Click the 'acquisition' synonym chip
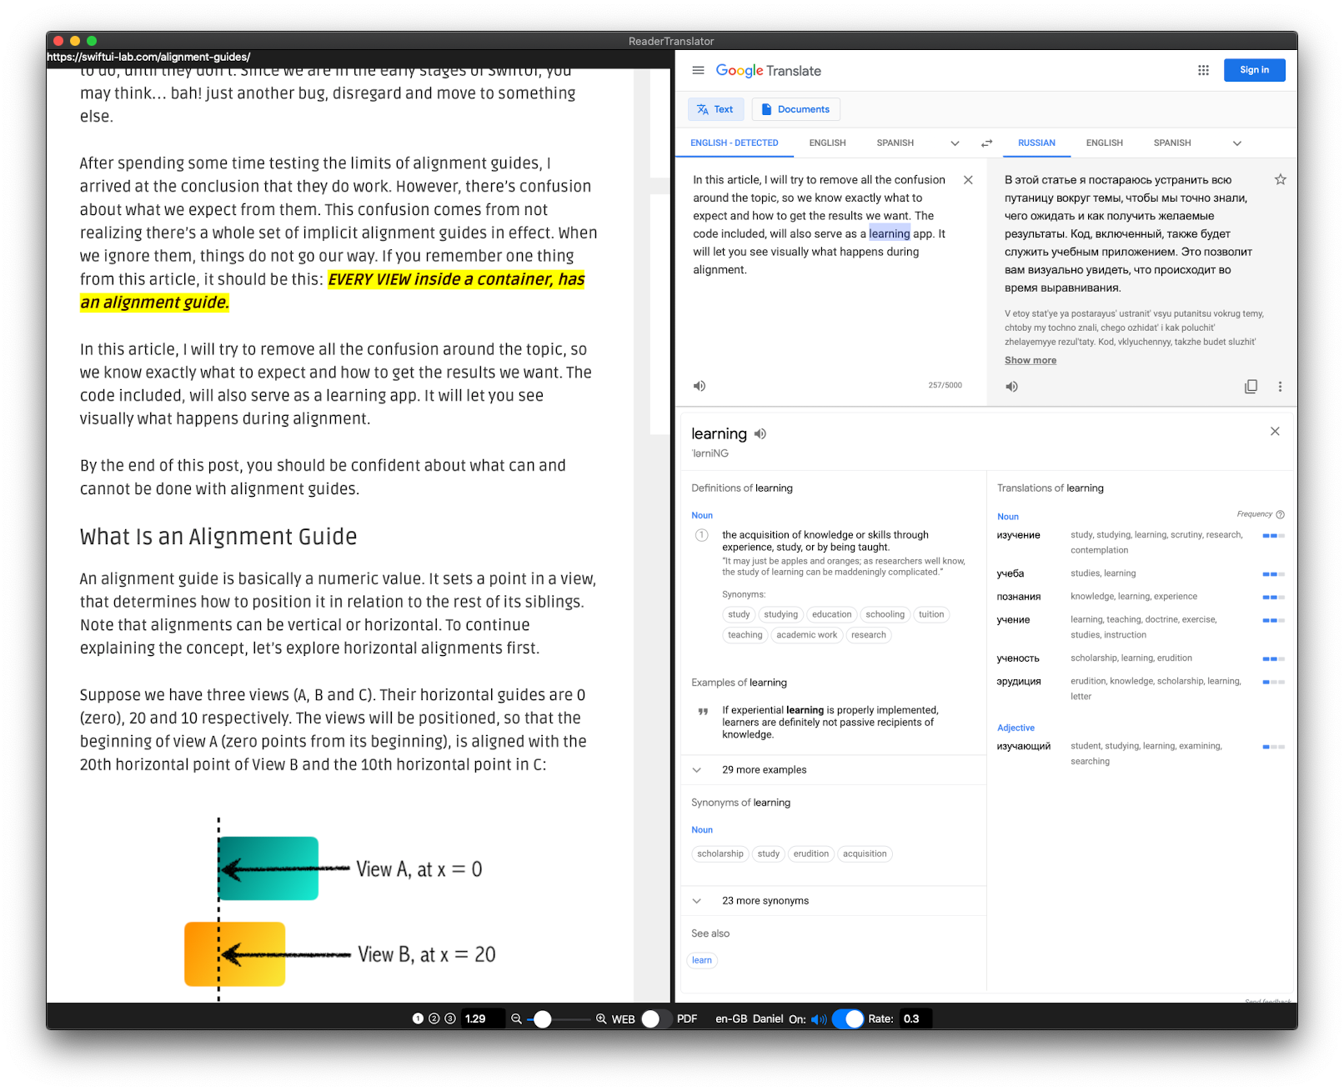 coord(864,853)
